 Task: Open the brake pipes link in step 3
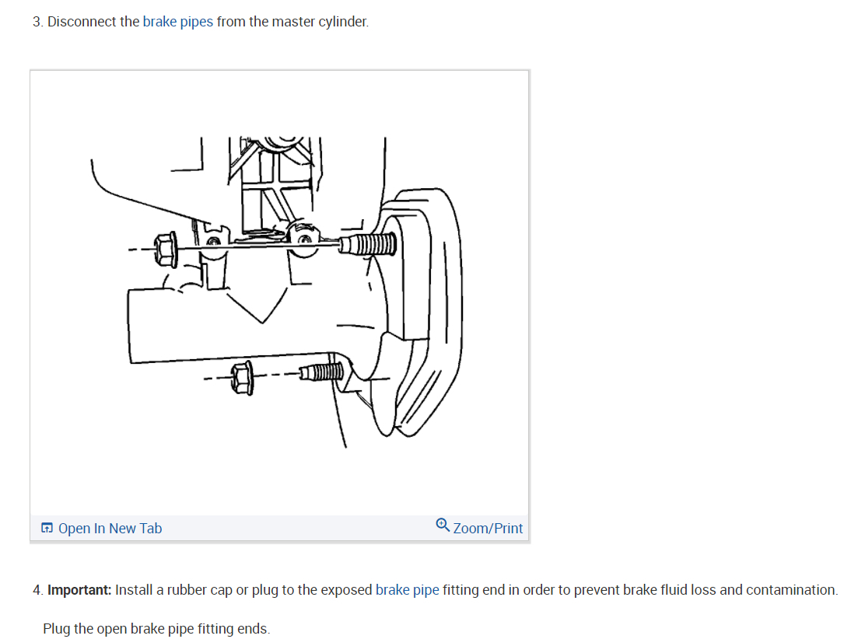(x=177, y=22)
